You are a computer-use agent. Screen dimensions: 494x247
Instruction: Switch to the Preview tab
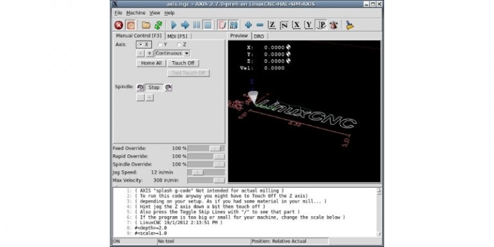point(239,35)
